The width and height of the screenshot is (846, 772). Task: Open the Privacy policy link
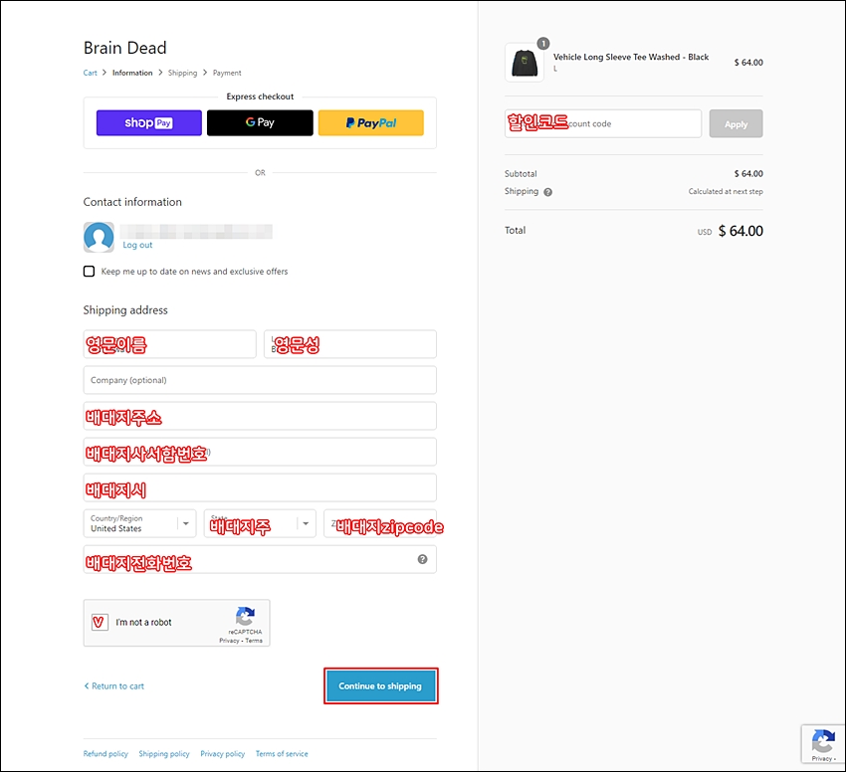click(222, 754)
